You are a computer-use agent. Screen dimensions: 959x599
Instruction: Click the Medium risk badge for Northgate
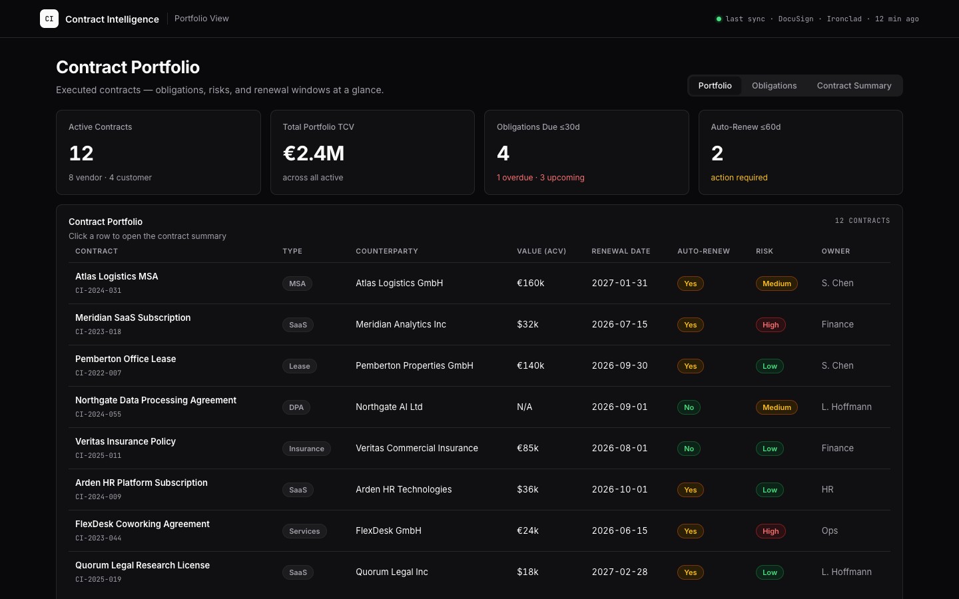(x=777, y=407)
